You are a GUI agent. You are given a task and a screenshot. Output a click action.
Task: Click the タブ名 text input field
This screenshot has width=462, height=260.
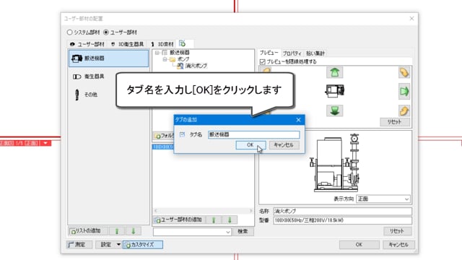[x=253, y=135]
